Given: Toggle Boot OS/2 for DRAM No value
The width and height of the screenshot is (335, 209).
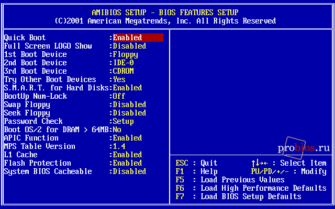Looking at the screenshot, I should [117, 130].
